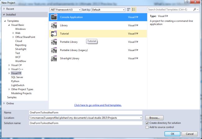Expand the Office/SharePoint node arrow

pyautogui.click(x=13, y=37)
